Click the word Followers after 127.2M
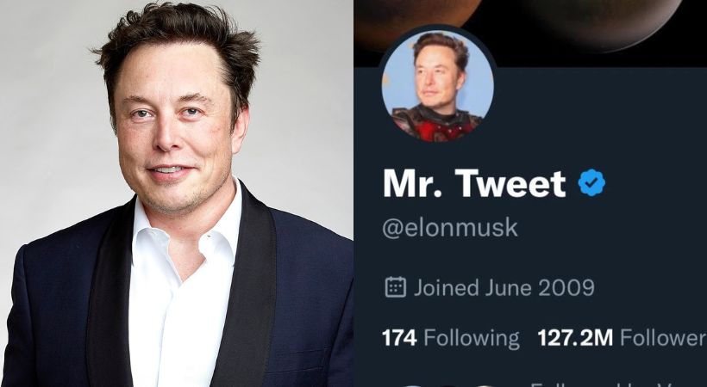The height and width of the screenshot is (387, 707). 664,337
